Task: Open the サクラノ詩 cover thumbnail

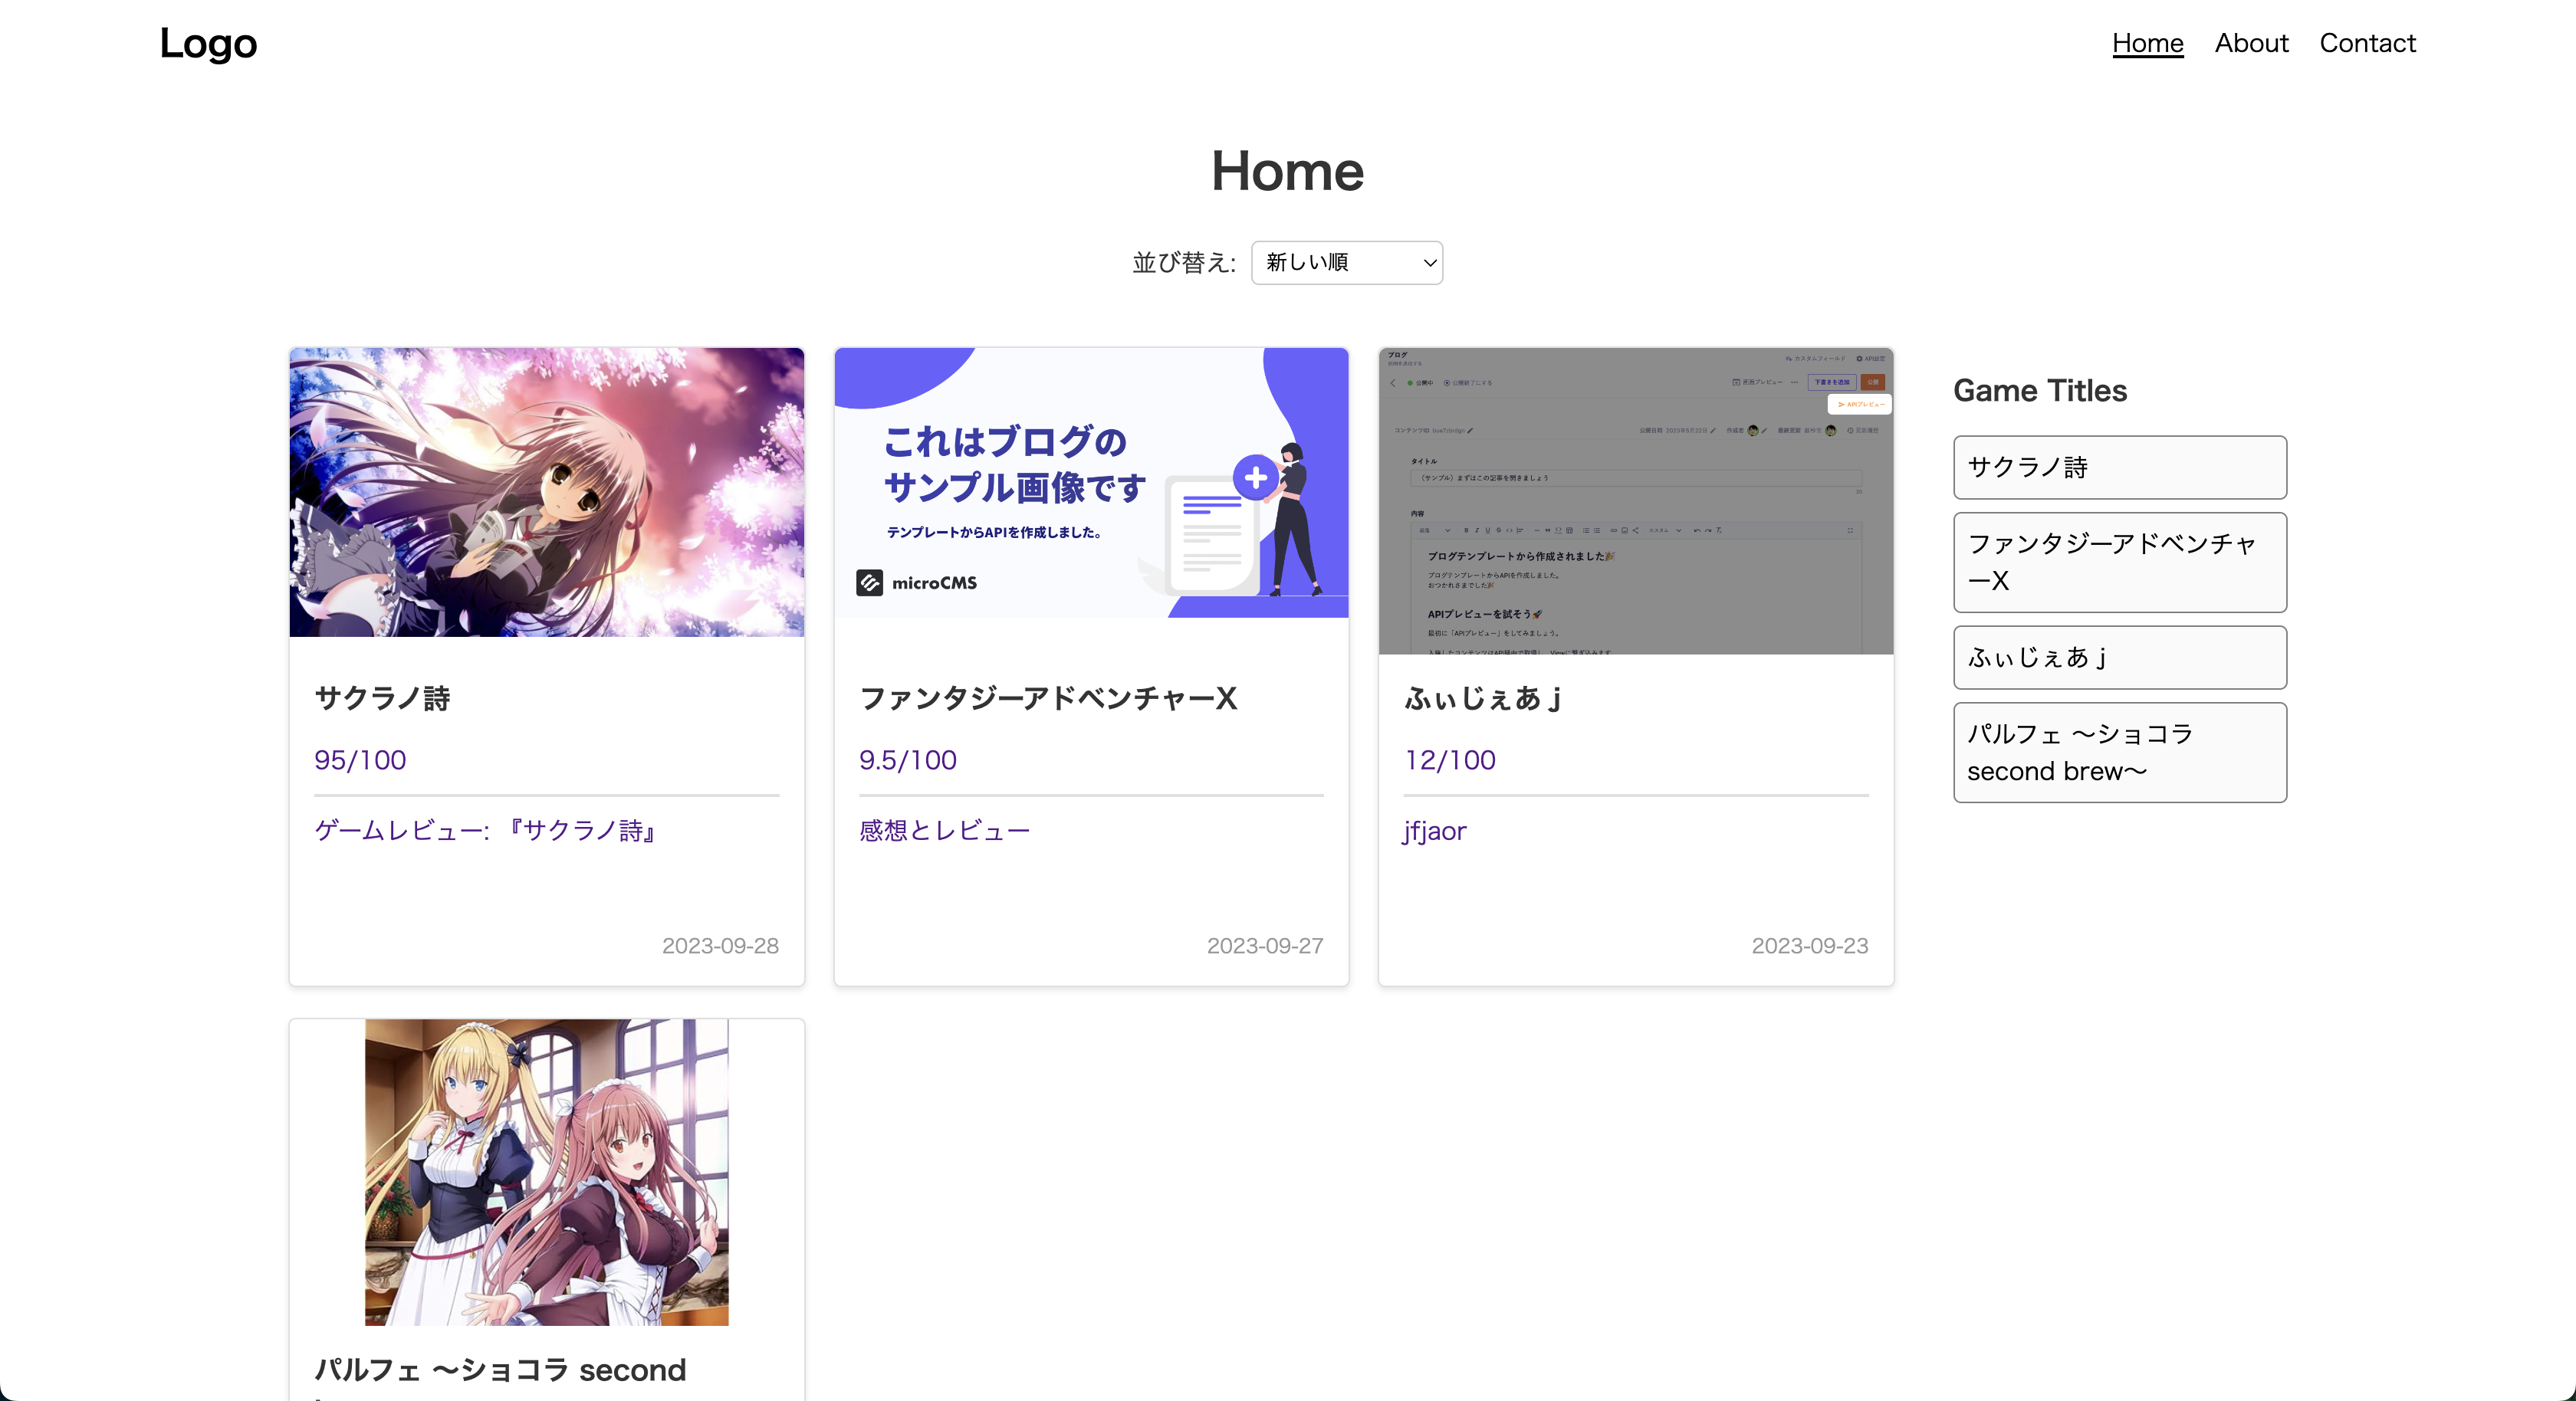Action: tap(547, 492)
